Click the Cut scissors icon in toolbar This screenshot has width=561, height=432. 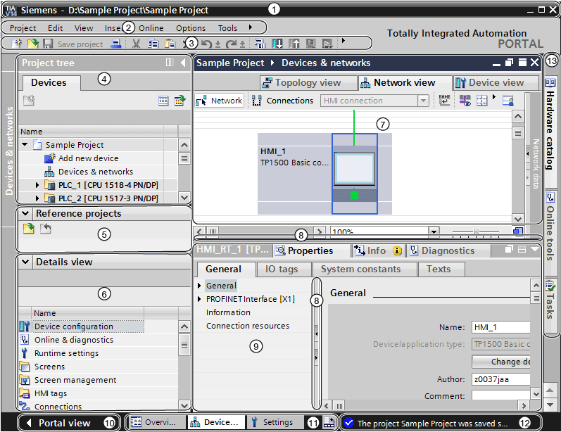coord(135,44)
